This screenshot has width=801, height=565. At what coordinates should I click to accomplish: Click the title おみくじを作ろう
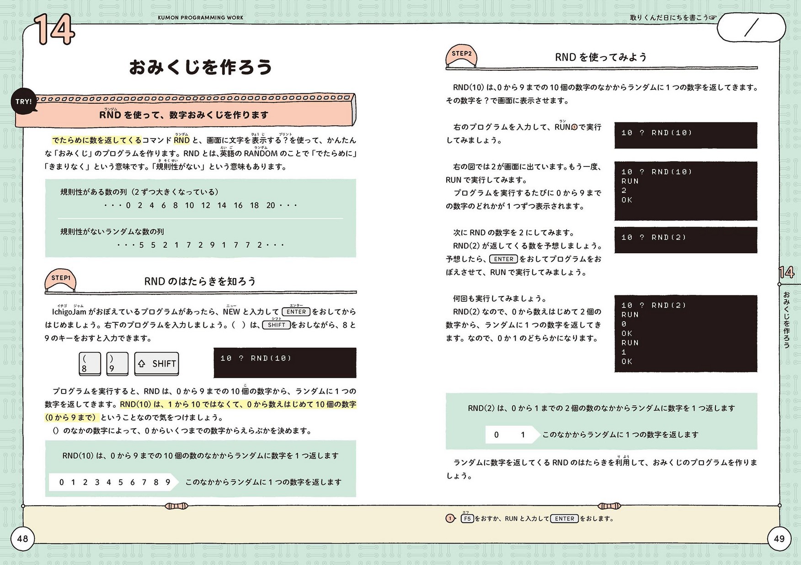click(201, 67)
